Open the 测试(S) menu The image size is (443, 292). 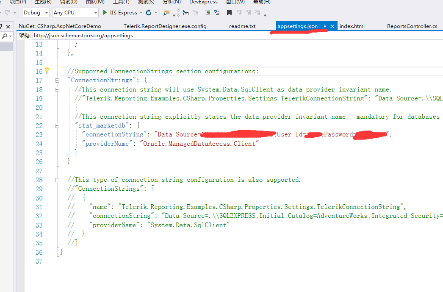point(146,2)
